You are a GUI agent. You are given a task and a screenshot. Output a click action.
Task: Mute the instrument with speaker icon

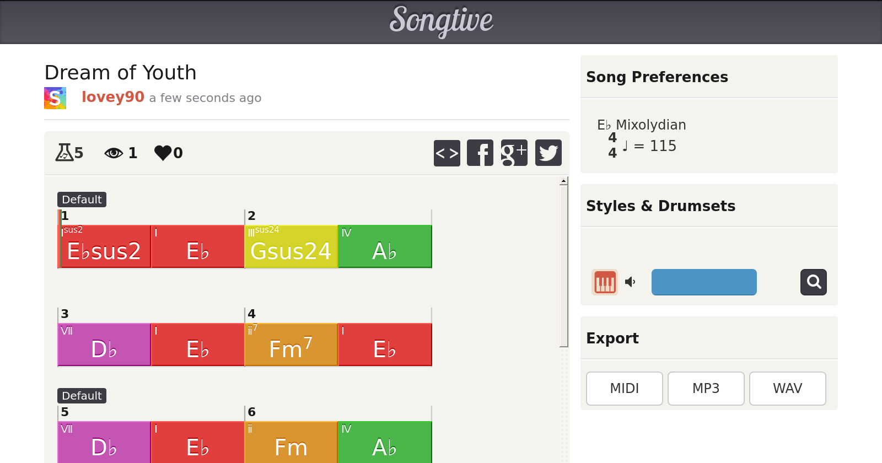[x=630, y=282]
